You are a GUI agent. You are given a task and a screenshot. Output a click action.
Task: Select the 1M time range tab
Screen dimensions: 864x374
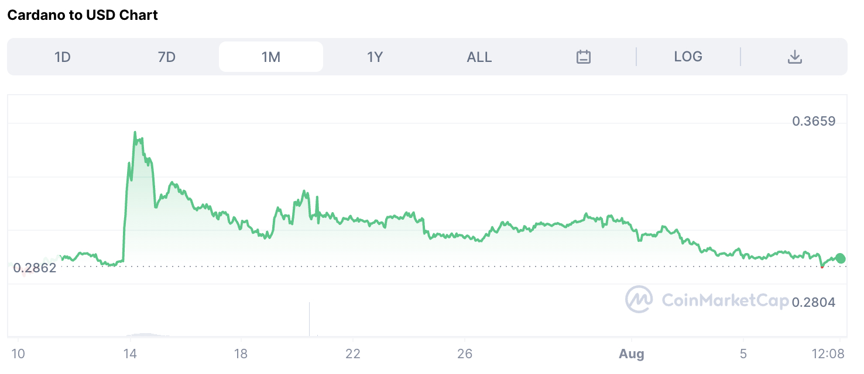pos(271,57)
